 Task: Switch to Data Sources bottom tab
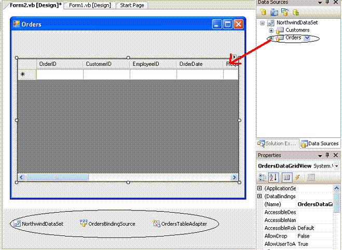(x=320, y=144)
